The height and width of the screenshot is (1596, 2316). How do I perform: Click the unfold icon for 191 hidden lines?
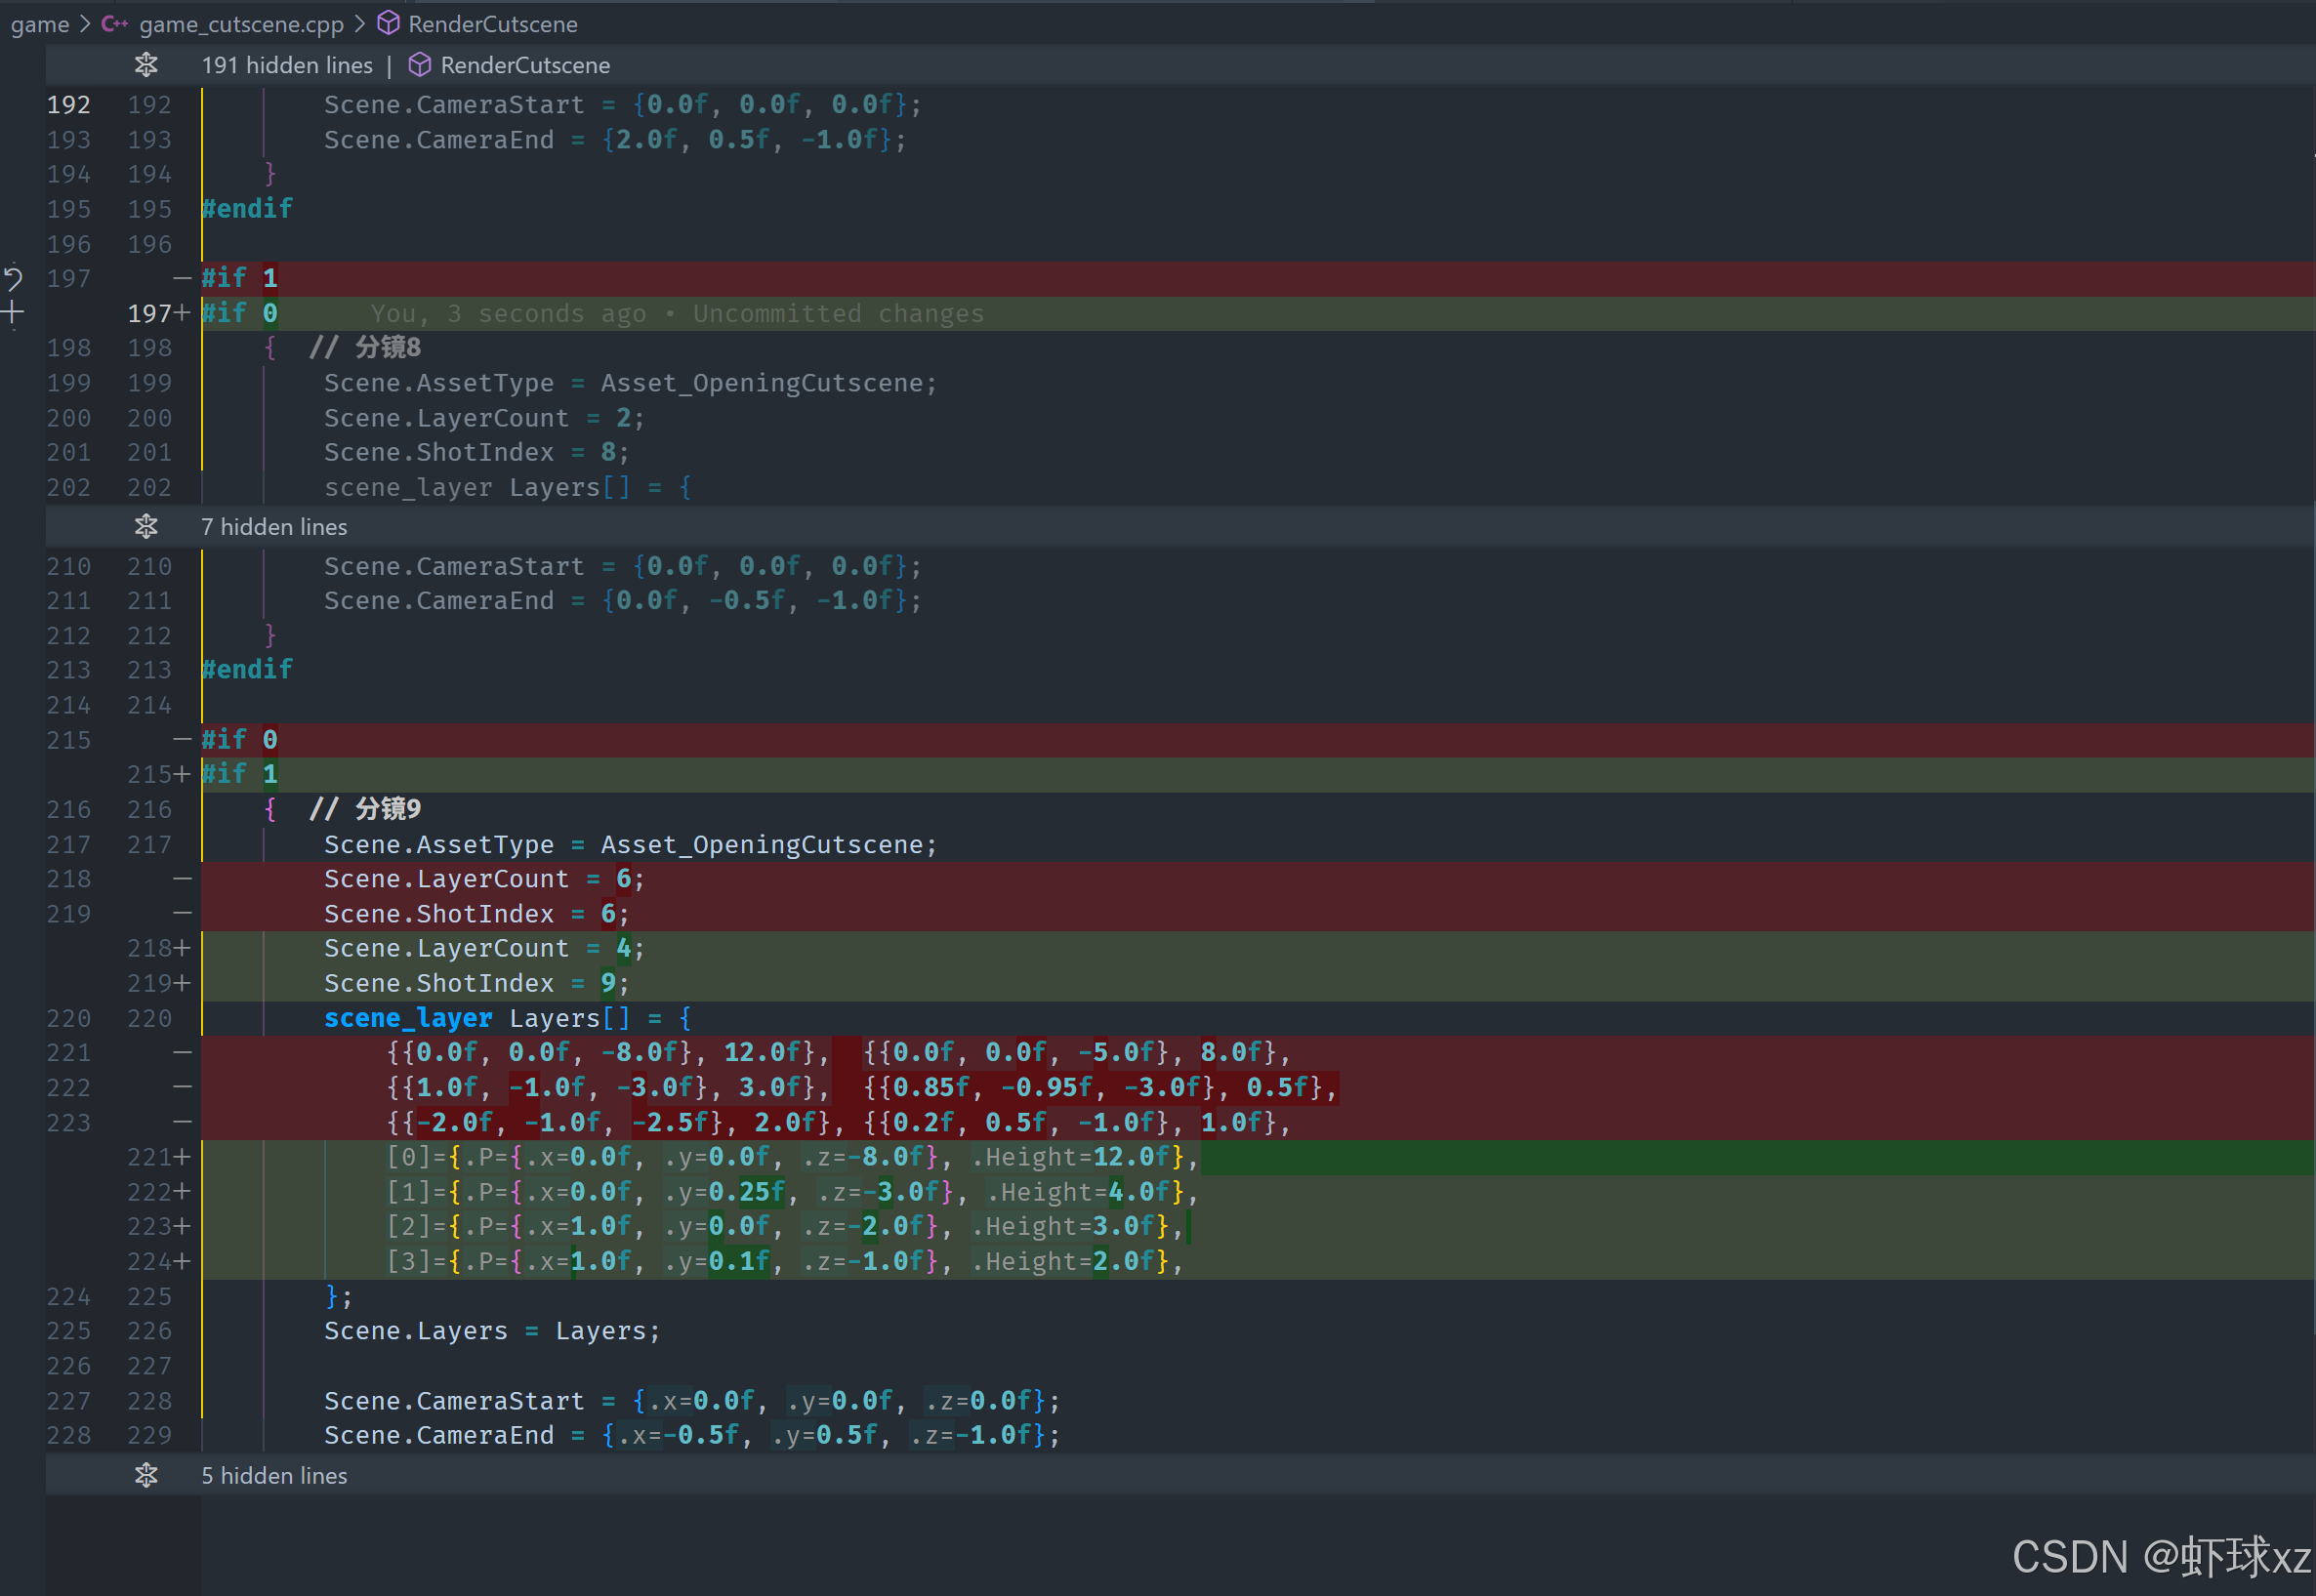(146, 65)
